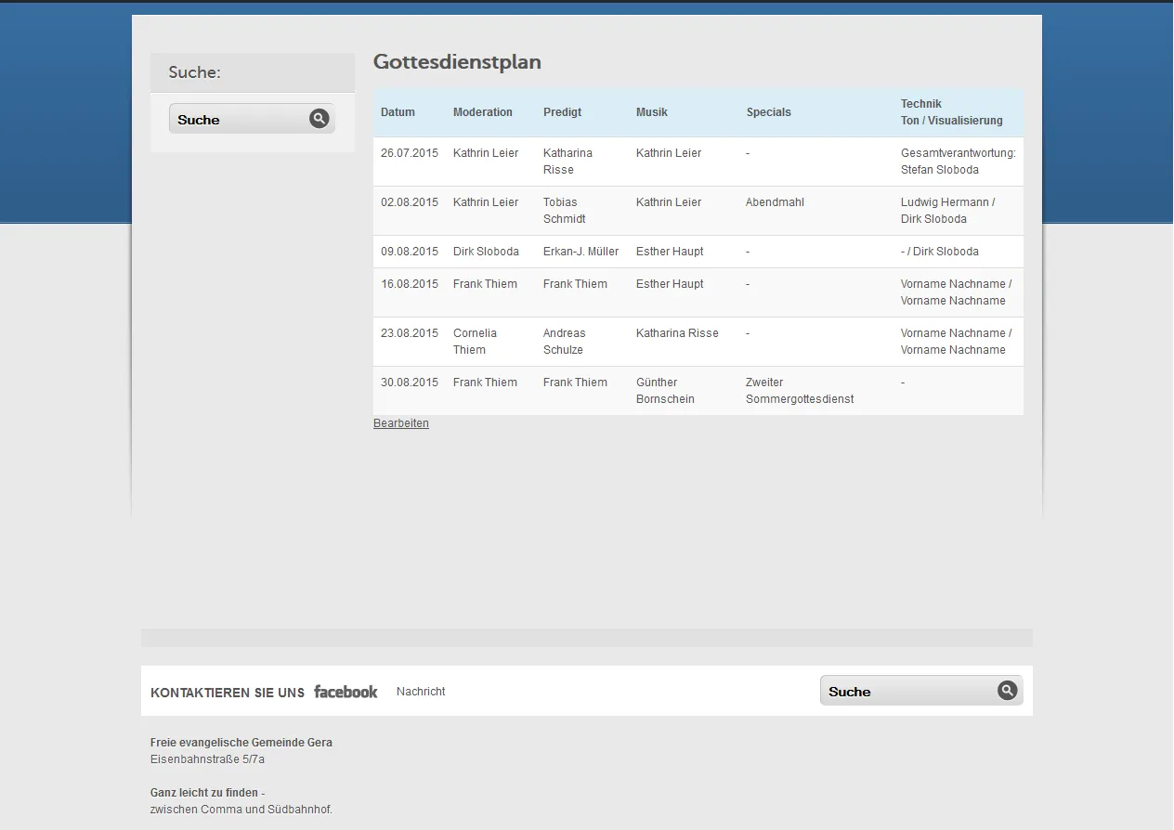Click the footer search magnifier icon
Viewport: 1174px width, 830px height.
click(1008, 690)
